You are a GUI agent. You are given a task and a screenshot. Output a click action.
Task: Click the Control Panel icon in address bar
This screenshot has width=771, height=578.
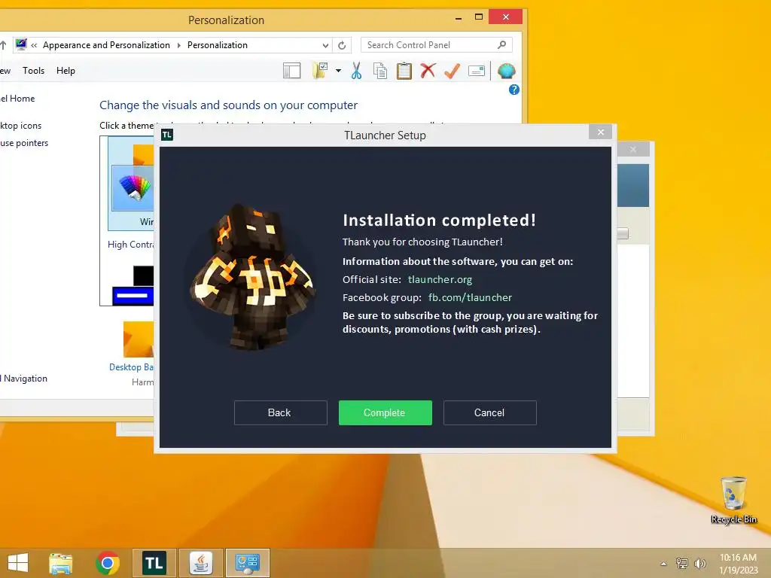pyautogui.click(x=21, y=44)
